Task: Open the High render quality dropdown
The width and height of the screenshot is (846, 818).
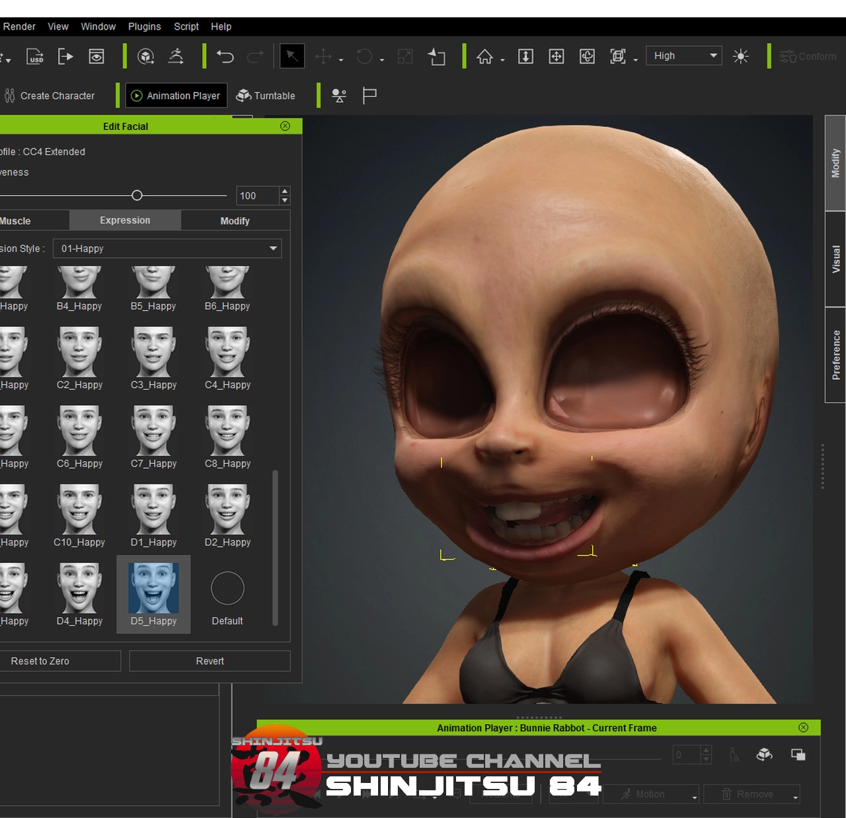Action: (x=683, y=56)
